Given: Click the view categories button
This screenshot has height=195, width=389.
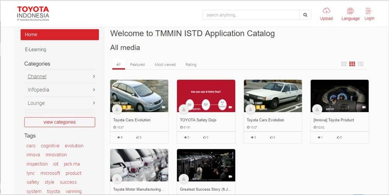Looking at the screenshot, I should coord(59,122).
